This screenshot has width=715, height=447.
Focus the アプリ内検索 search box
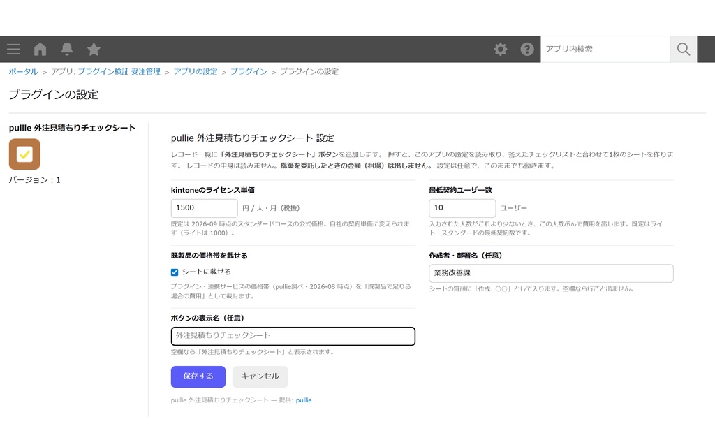tap(605, 50)
